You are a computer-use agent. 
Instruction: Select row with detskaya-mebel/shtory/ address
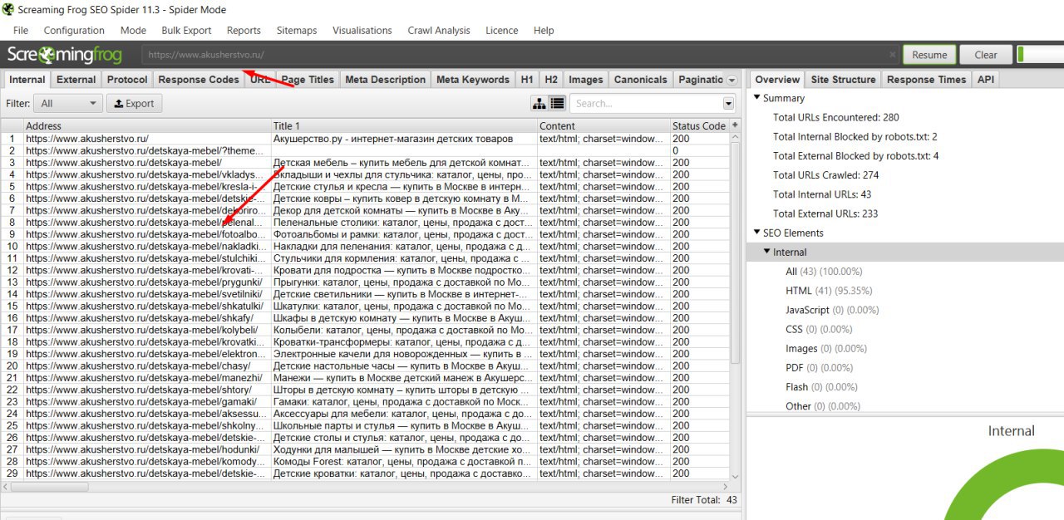pyautogui.click(x=365, y=390)
